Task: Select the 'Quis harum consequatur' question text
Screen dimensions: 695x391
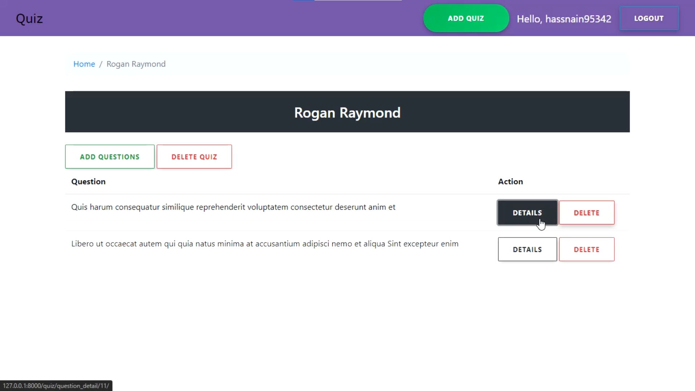Action: pos(233,207)
